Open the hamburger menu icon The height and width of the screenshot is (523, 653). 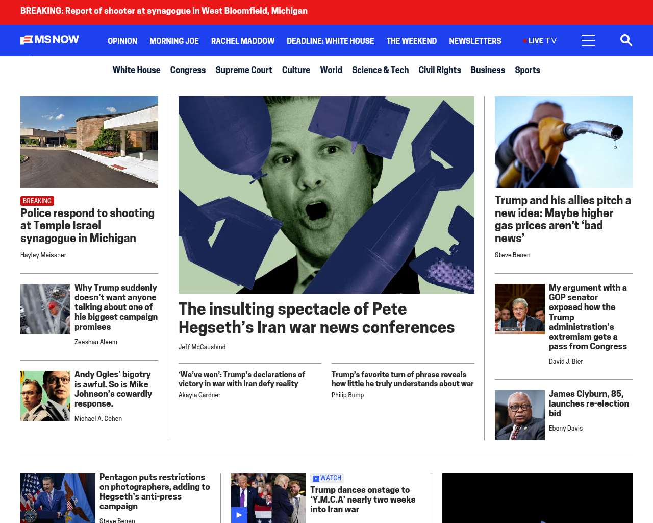click(588, 40)
